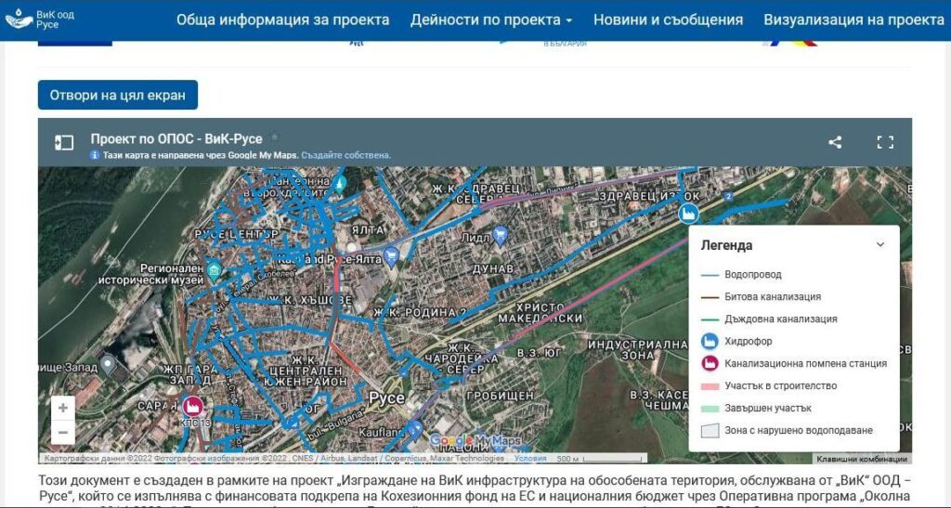Open the Условия terms link

530,458
